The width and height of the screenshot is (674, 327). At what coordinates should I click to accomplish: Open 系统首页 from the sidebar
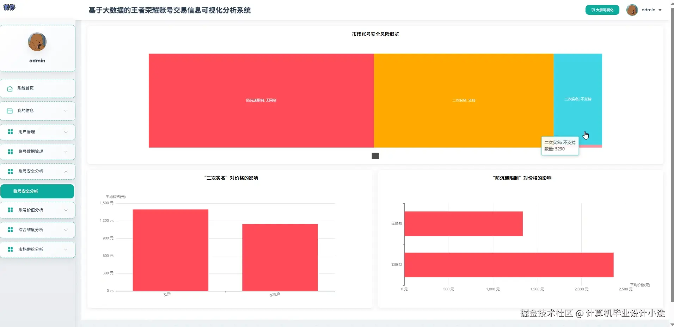[37, 89]
